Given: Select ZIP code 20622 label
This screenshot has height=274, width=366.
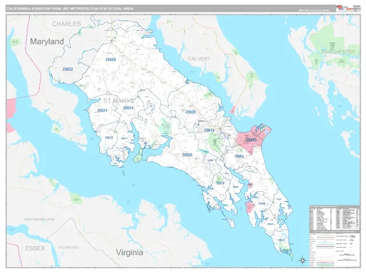Looking at the screenshot, I should tap(67, 69).
